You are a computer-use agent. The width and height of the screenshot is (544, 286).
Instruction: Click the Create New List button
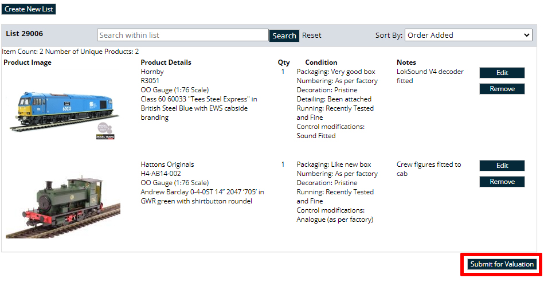(29, 9)
